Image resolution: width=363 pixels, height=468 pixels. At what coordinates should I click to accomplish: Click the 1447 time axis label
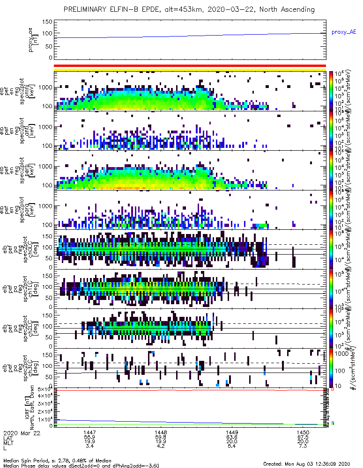[89, 432]
